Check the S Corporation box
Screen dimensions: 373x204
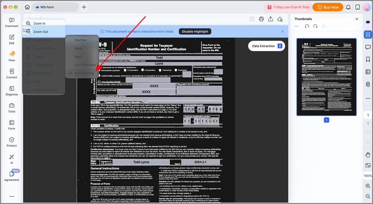[x=142, y=70]
